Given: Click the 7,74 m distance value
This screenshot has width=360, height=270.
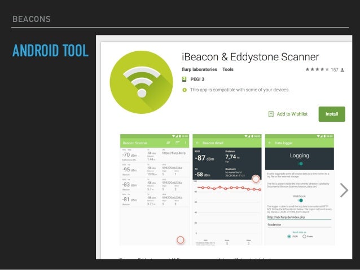Looking at the screenshot, I should pyautogui.click(x=232, y=157).
